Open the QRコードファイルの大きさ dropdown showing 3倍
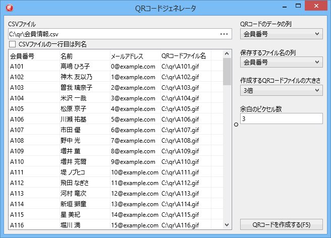 [281, 90]
